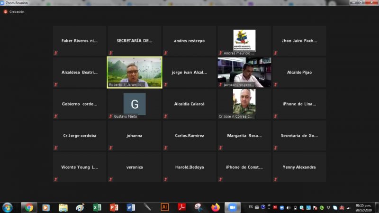Click the muted mic icon on veronica tile
The image size is (379, 213).
pos(111,179)
